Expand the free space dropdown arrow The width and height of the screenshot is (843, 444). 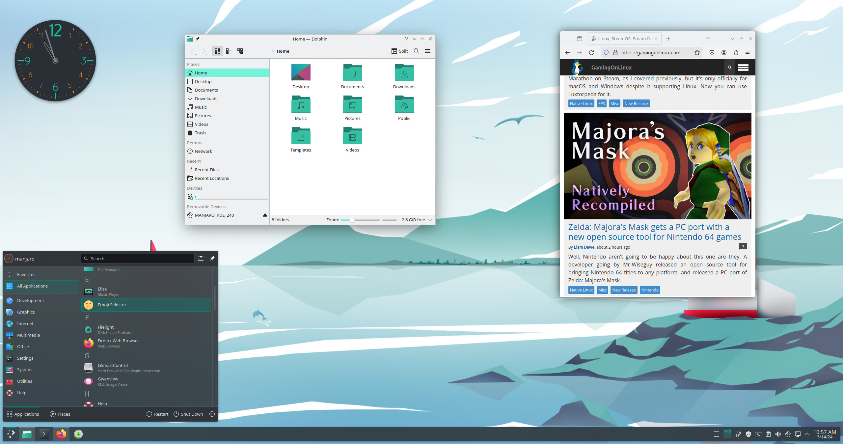coord(430,220)
